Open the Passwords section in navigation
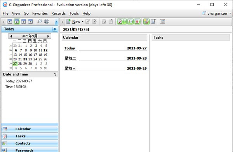 30,150
